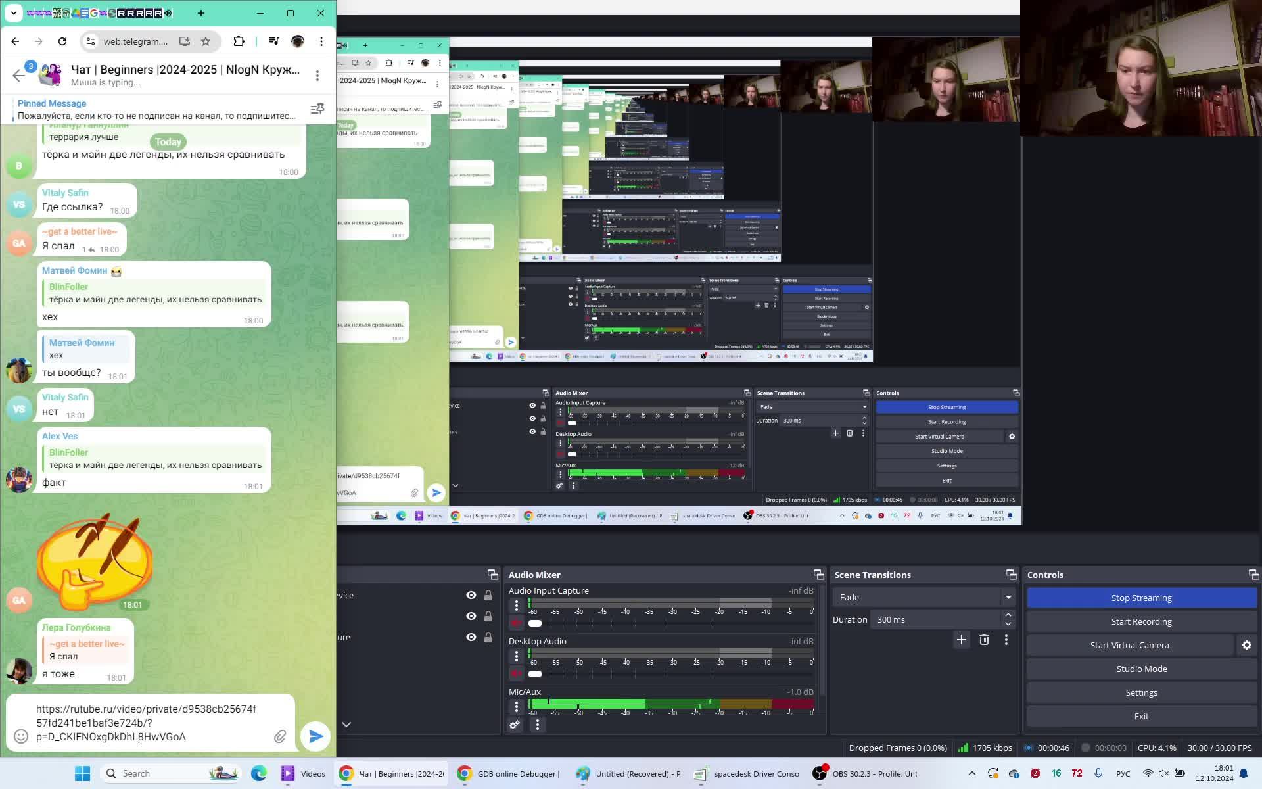The image size is (1262, 789).
Task: Open pinned messages list icon
Action: point(317,108)
